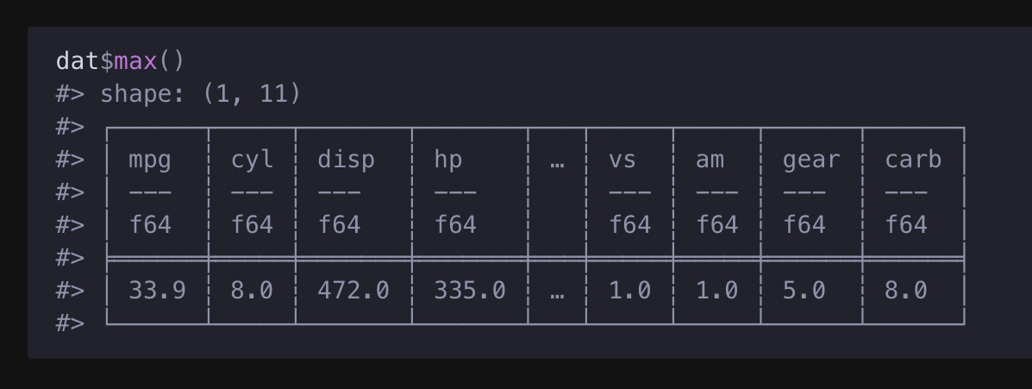The width and height of the screenshot is (1032, 389).
Task: Click the f64 type label under mpg
Action: (x=150, y=225)
